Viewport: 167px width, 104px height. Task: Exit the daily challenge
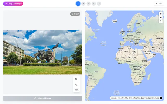[x=159, y=4]
